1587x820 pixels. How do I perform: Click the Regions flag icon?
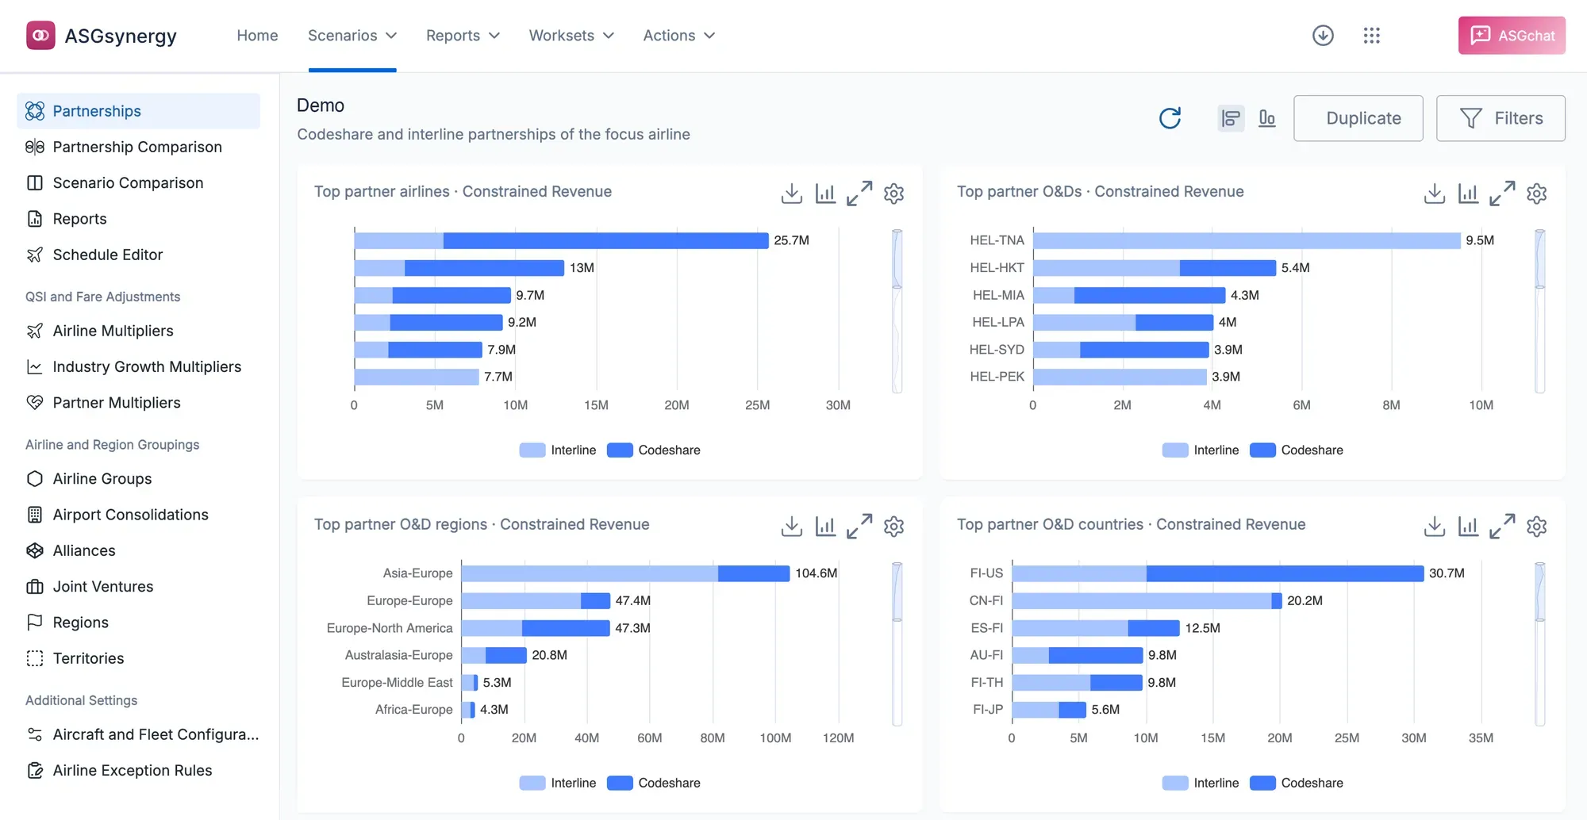[x=35, y=623]
